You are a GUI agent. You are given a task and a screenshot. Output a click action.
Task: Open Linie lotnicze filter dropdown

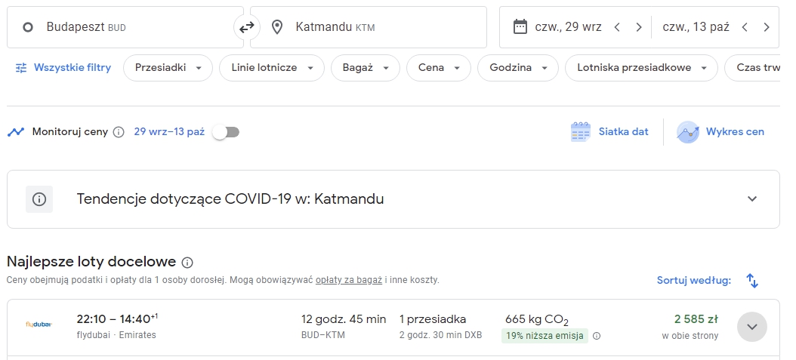click(272, 68)
